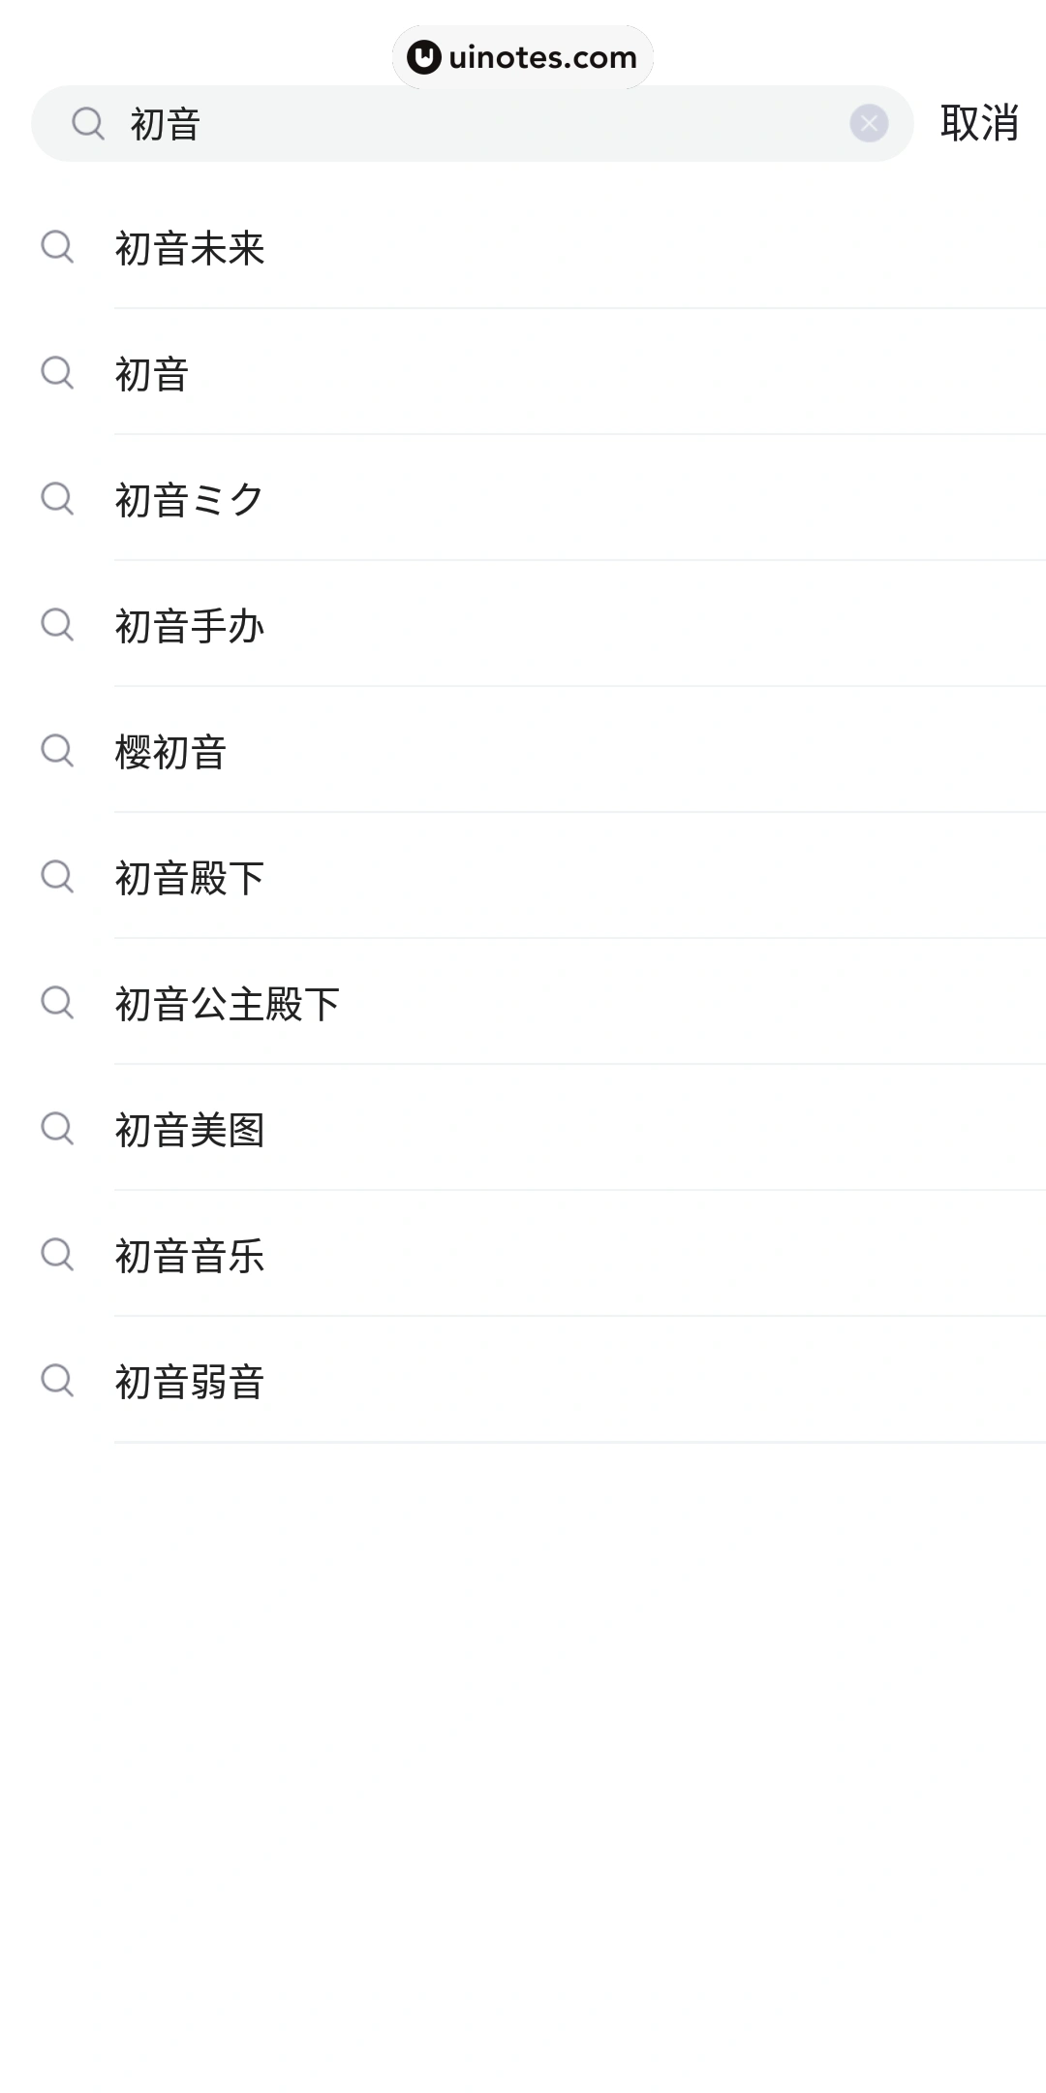This screenshot has height=2093, width=1046.
Task: Pick the 初音弱音 suggestion
Action: 190,1382
